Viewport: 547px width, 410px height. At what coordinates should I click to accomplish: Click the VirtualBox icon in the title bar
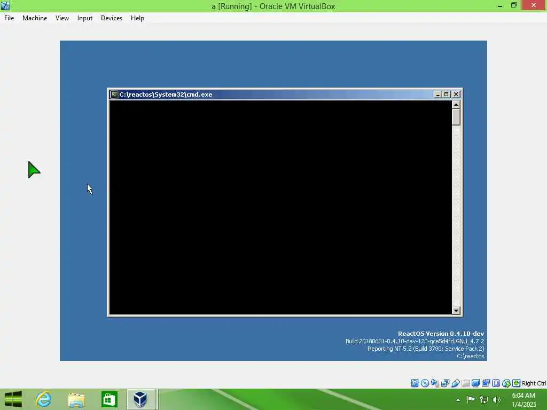(5, 5)
